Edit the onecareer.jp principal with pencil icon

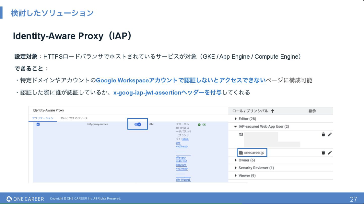tap(330, 153)
